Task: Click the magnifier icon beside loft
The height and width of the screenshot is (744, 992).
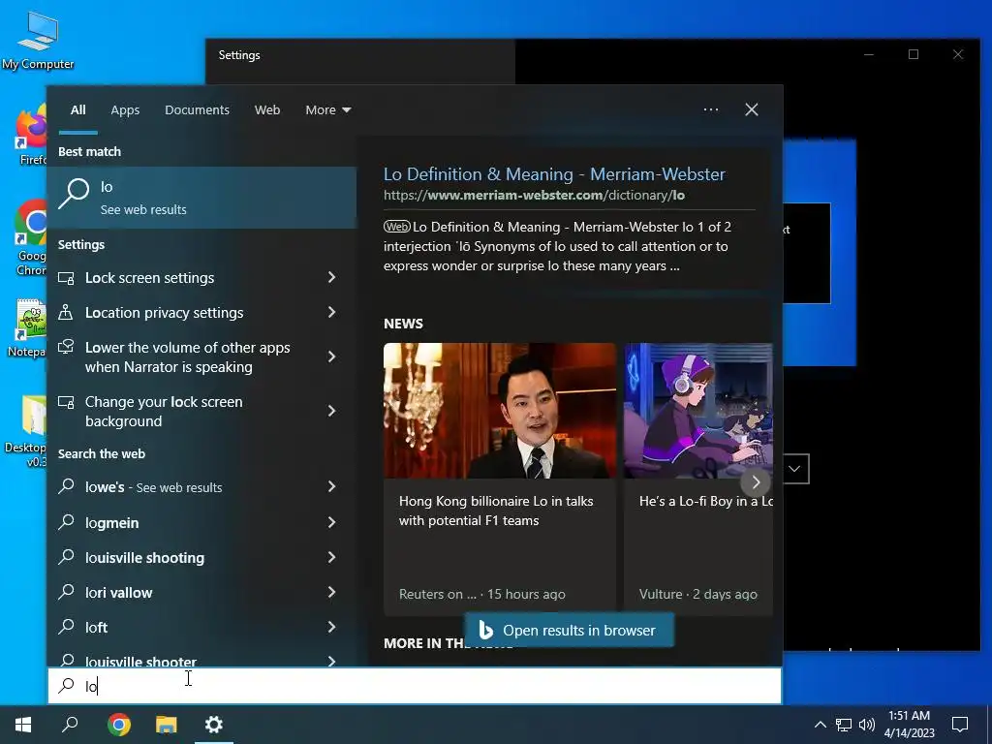Action: click(66, 627)
